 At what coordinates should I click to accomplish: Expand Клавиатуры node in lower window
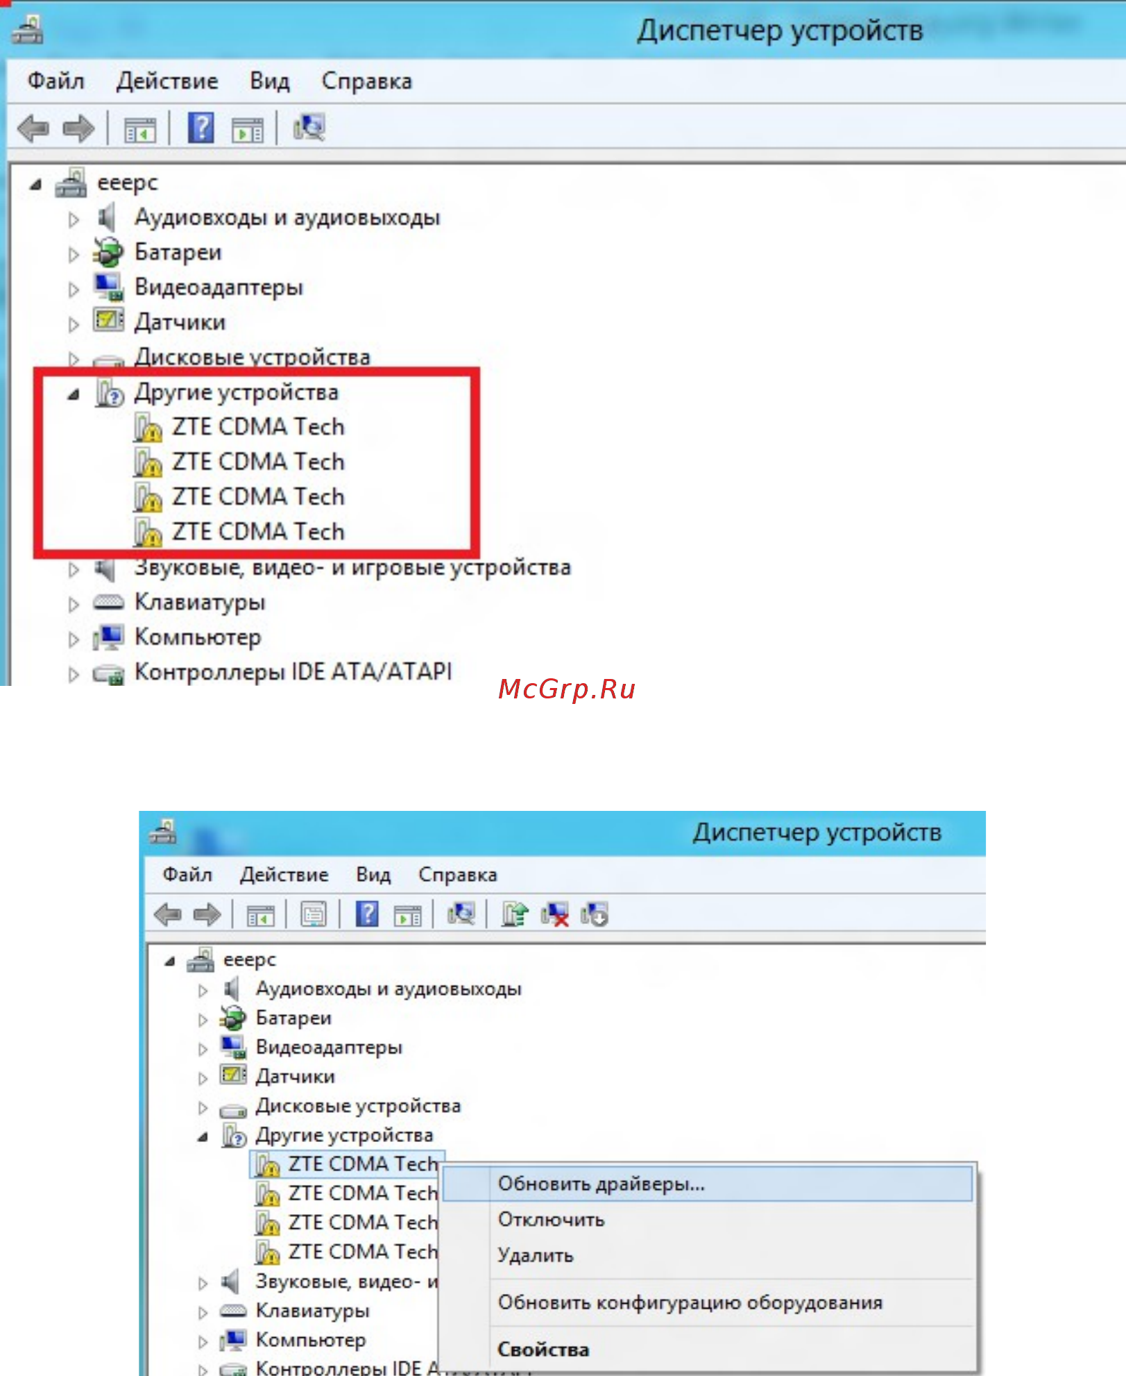click(x=203, y=1312)
